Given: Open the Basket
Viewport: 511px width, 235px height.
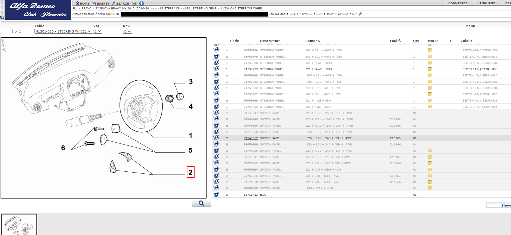Looking at the screenshot, I should click(101, 3).
